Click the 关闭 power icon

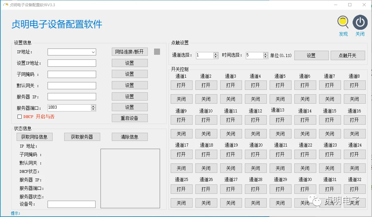[360, 22]
